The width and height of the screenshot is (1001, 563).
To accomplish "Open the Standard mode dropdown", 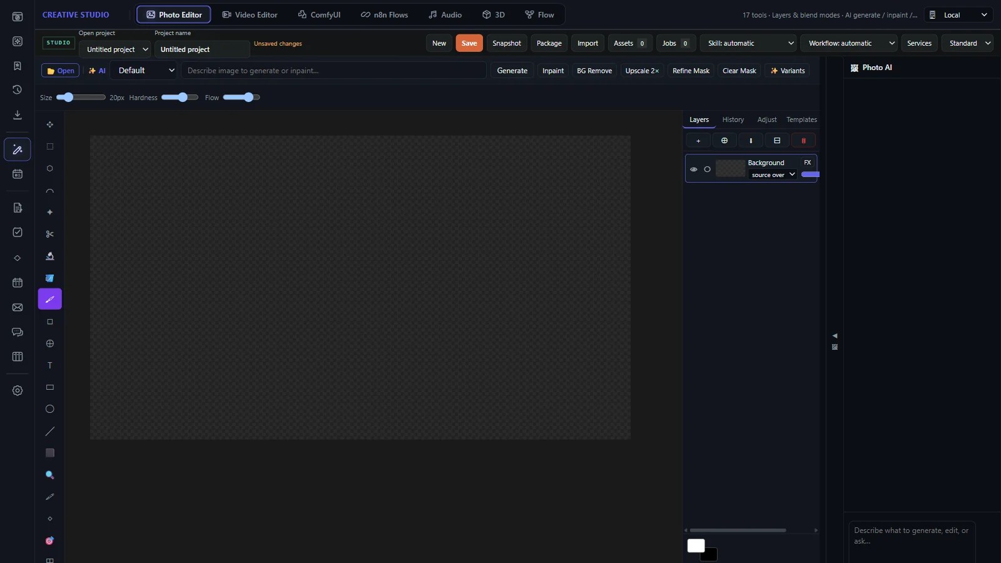I will (x=968, y=43).
